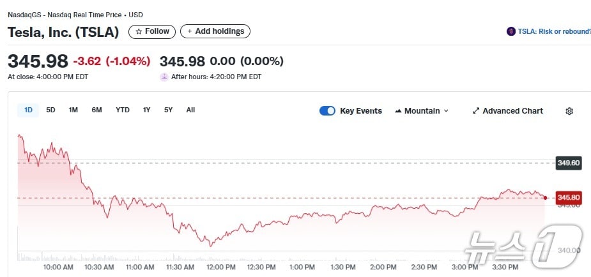
Task: Click the star icon in Follow button
Action: pos(139,31)
